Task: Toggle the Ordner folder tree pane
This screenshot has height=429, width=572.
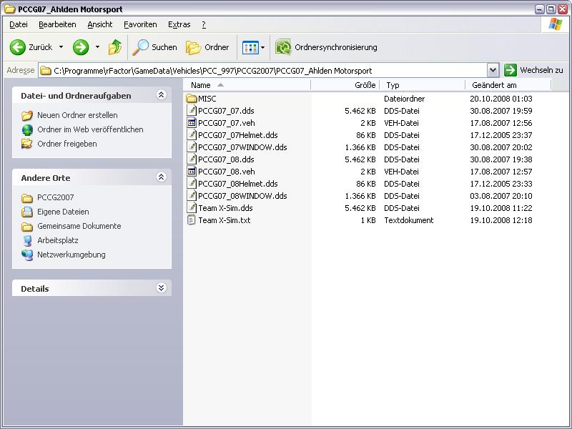Action: 207,47
